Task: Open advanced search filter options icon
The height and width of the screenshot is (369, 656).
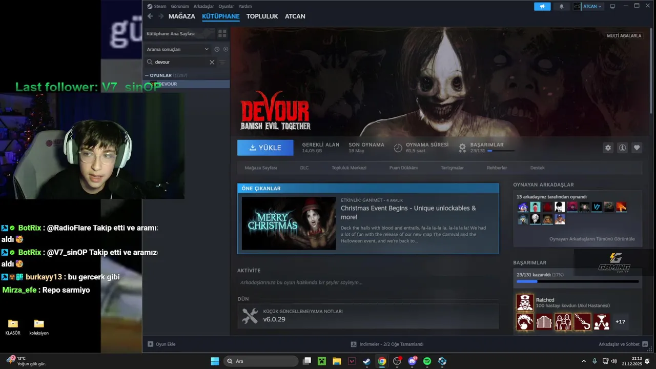Action: 222,62
